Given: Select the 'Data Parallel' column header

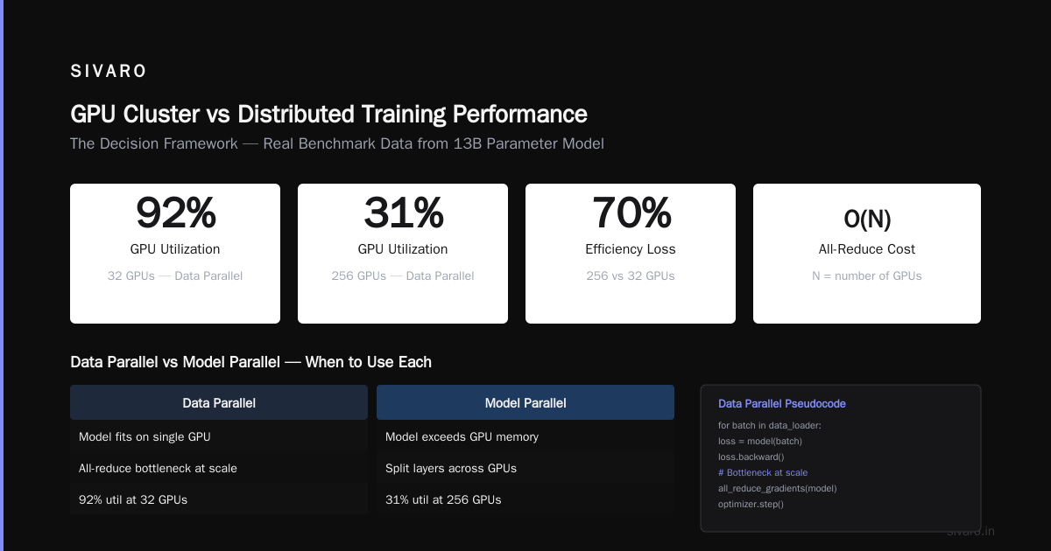Looking at the screenshot, I should point(219,402).
